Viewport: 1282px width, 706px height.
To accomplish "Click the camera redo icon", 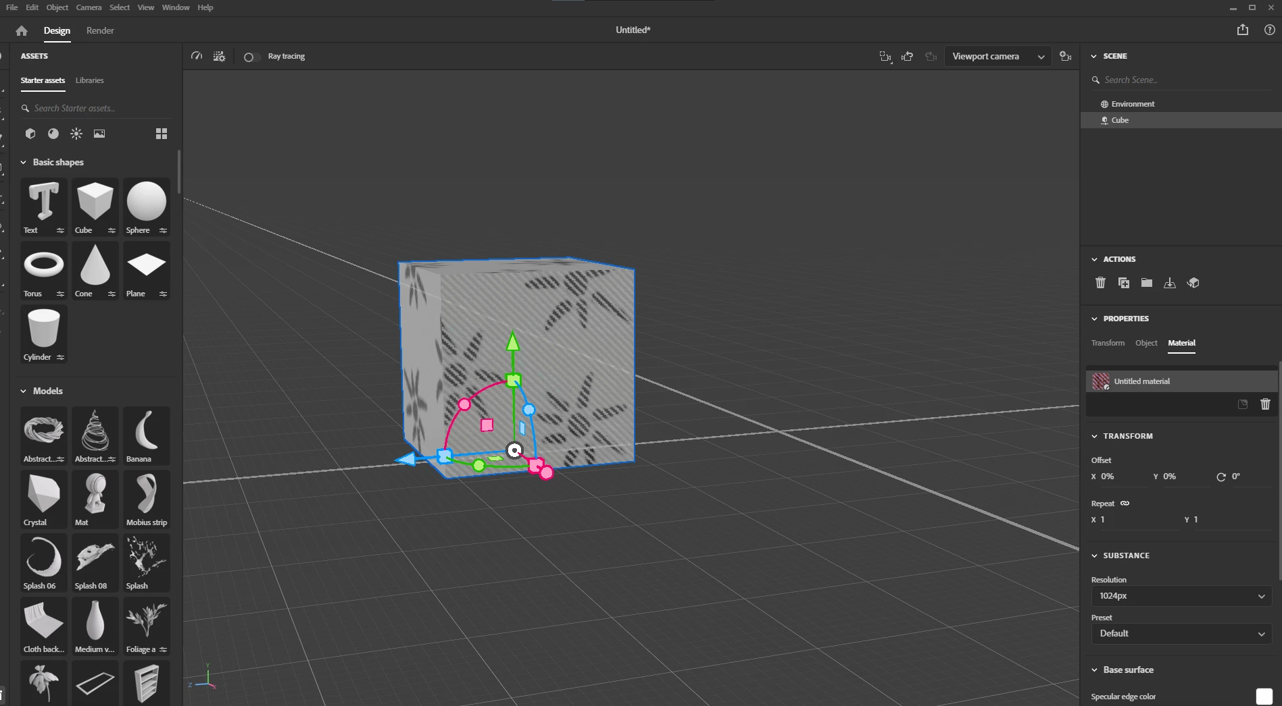I will point(931,56).
